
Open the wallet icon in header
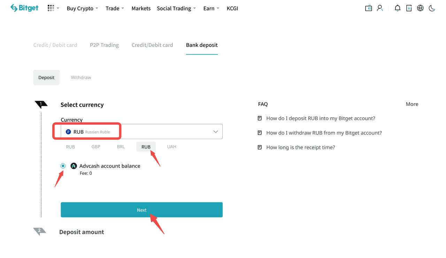(368, 8)
